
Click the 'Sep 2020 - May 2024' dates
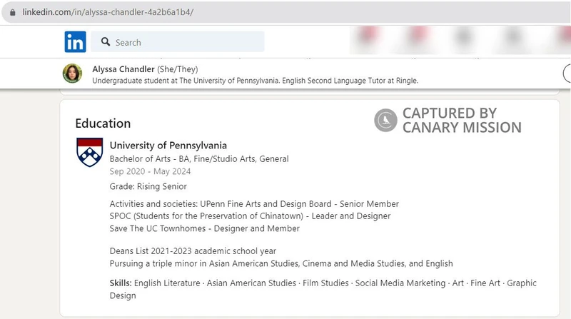coord(150,171)
